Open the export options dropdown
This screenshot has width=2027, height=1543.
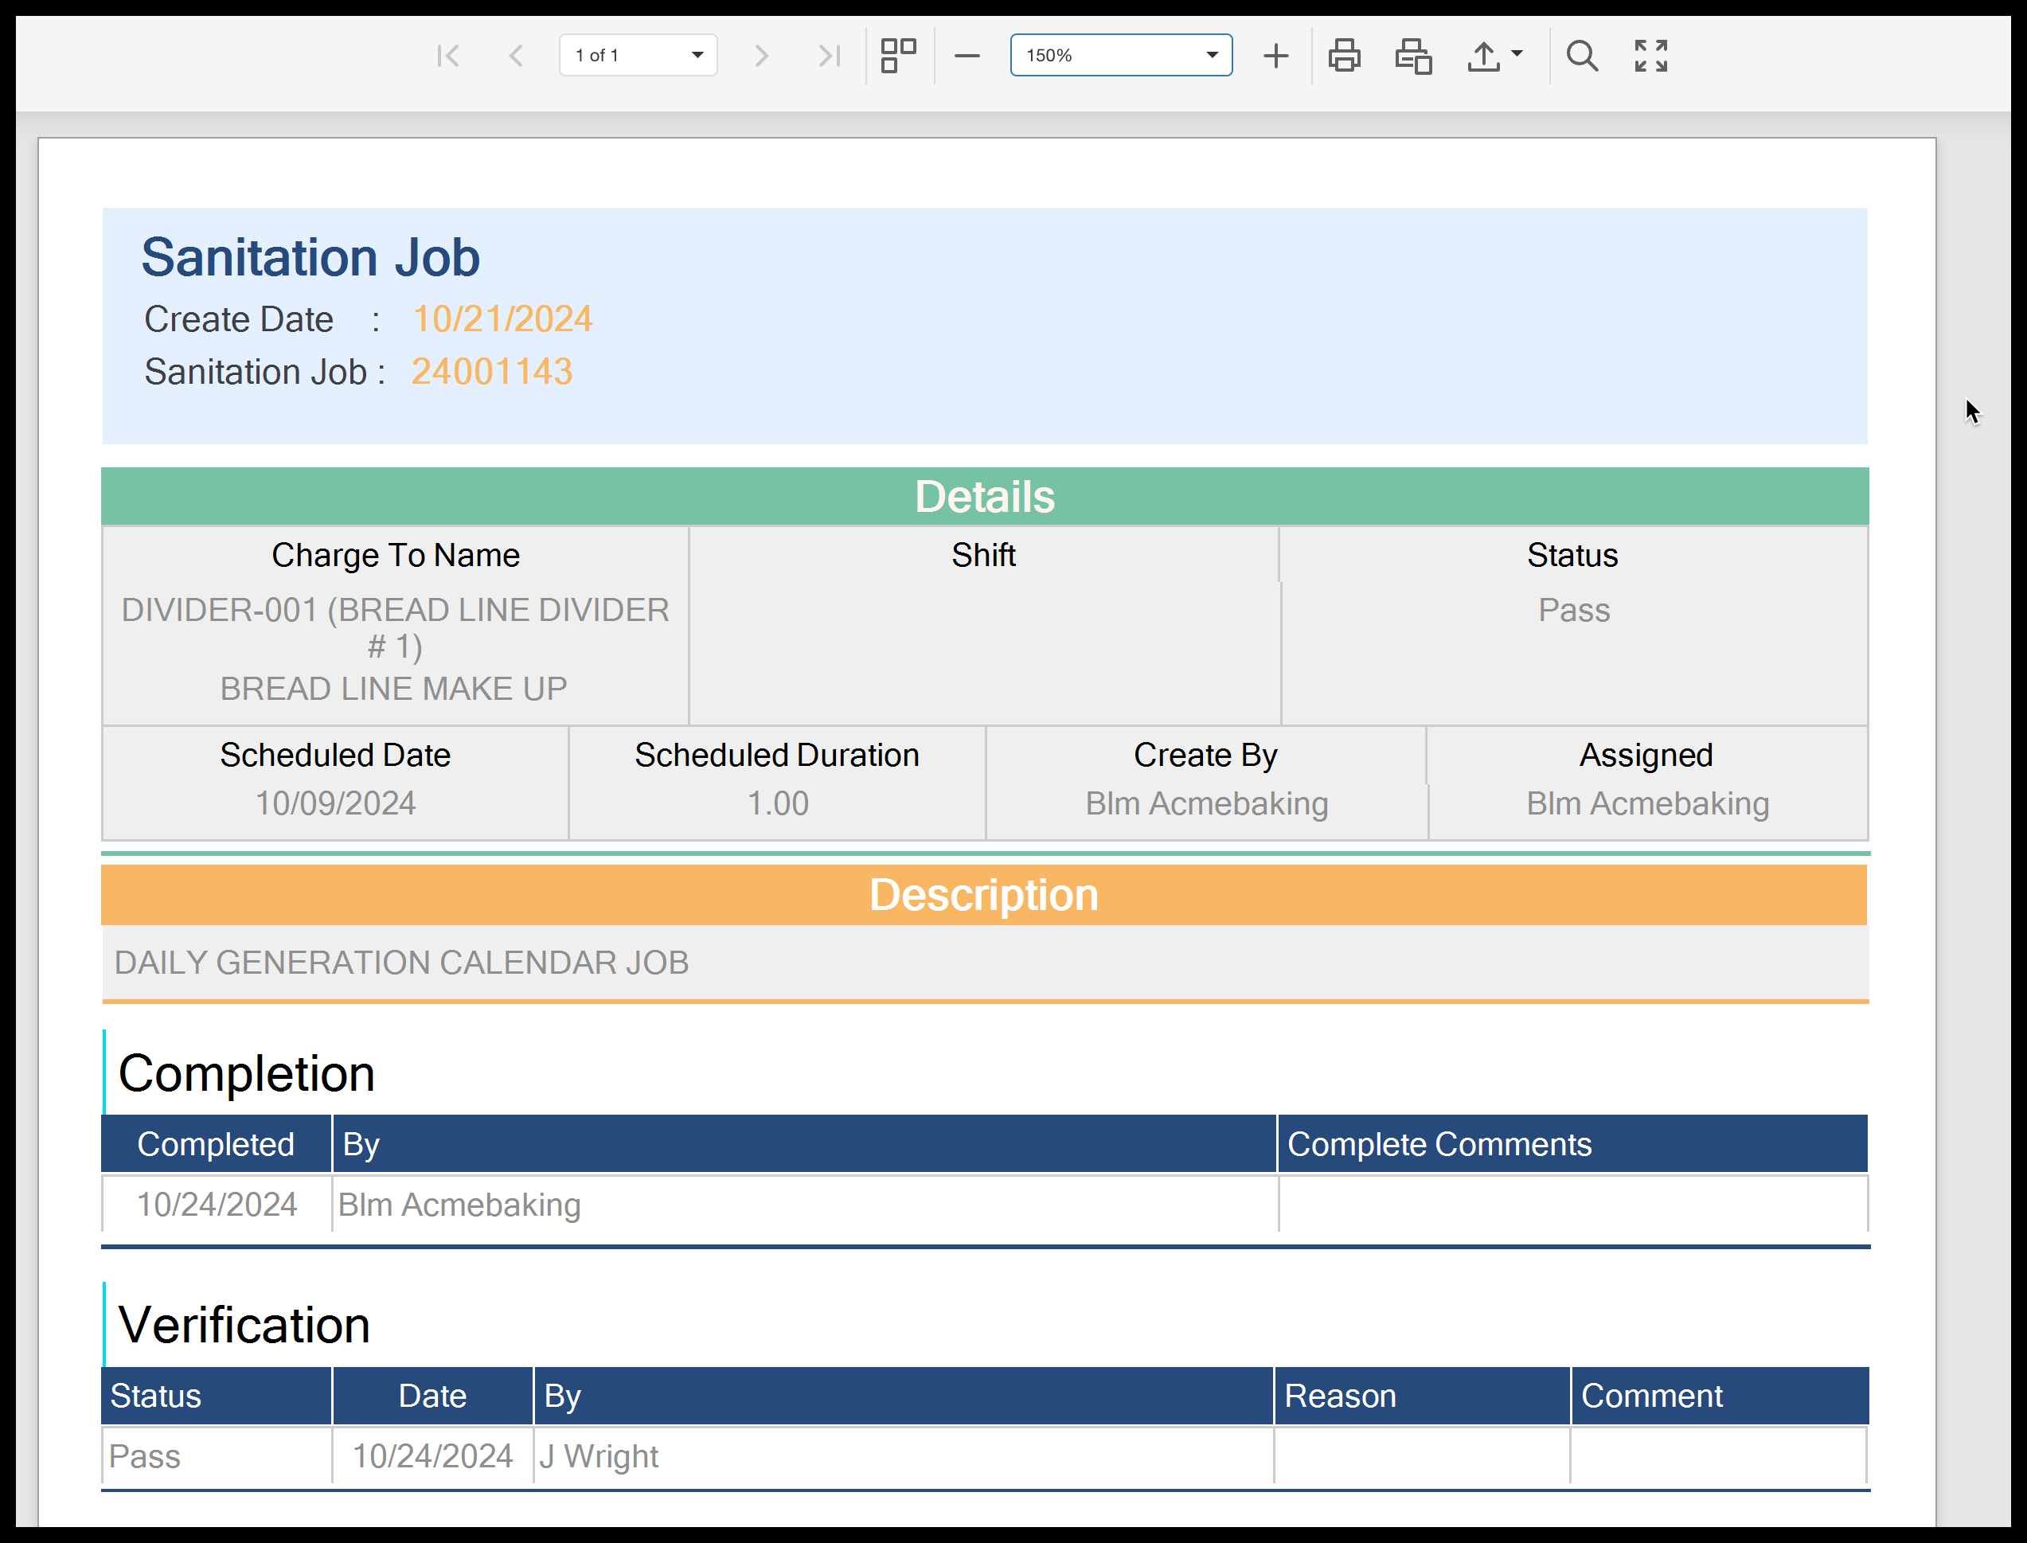click(x=1494, y=56)
